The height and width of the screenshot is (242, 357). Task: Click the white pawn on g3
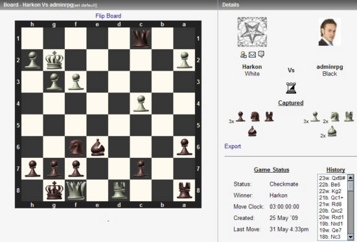point(54,82)
